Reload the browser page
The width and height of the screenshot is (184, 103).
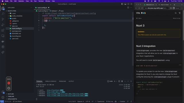tap(142, 8)
